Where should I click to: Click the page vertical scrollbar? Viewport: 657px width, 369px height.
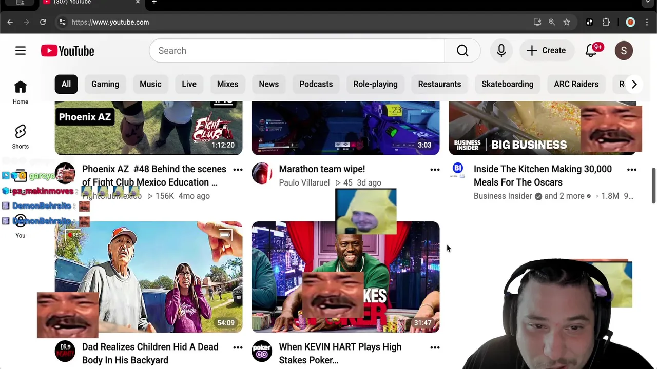653,184
